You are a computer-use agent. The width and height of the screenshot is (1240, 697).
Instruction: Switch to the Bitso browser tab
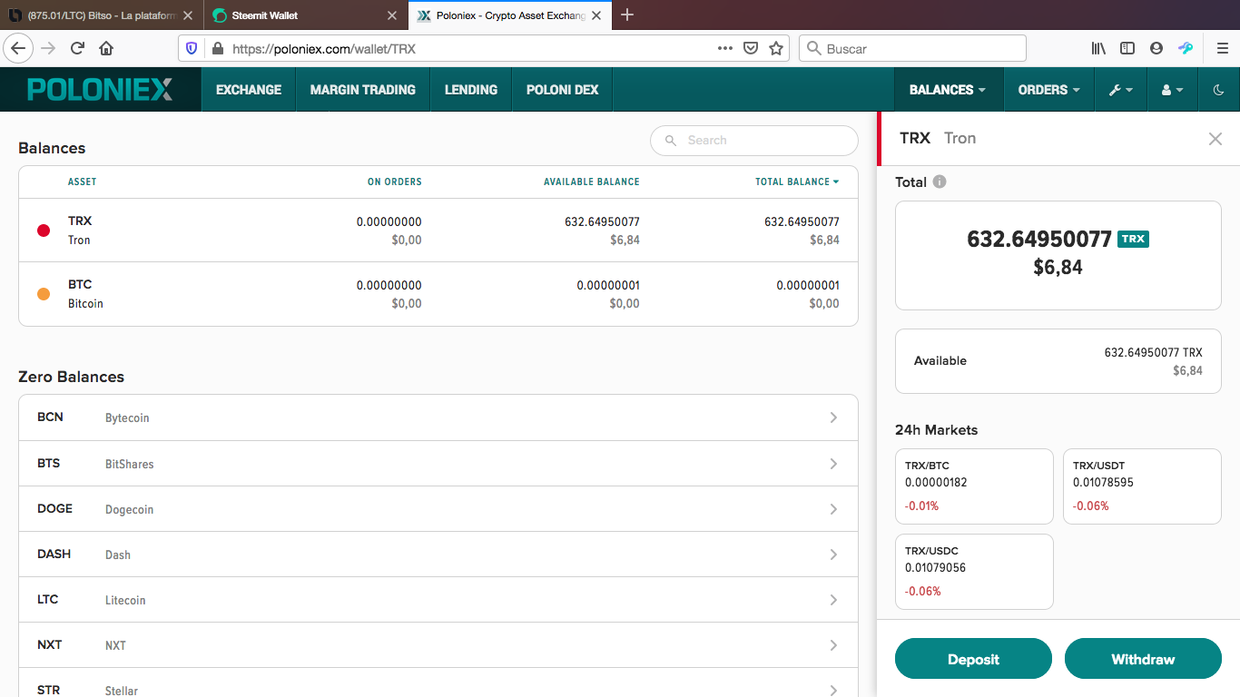100,15
